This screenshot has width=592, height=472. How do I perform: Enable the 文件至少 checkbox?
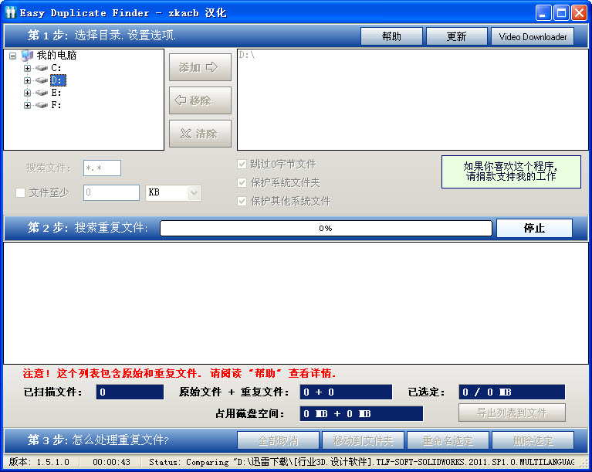click(x=21, y=192)
